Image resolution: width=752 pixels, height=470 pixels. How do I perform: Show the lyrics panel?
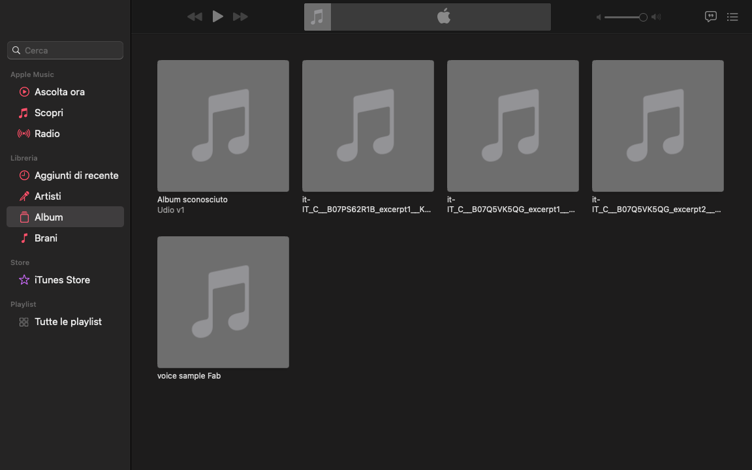710,16
